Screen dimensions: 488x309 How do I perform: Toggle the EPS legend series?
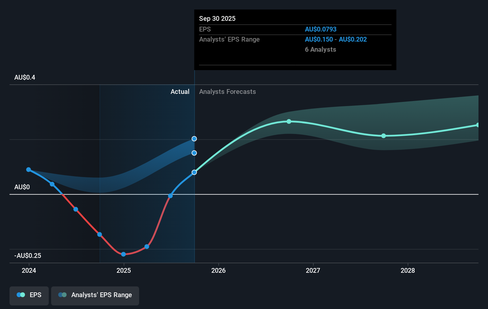29,296
